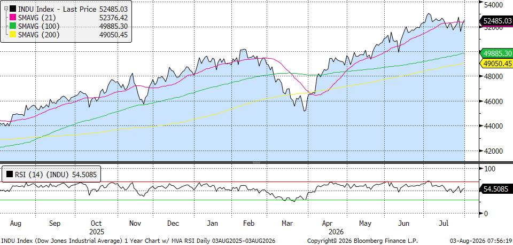Click the green 49885.30 flag on the axis
This screenshot has height=245, width=513.
496,53
